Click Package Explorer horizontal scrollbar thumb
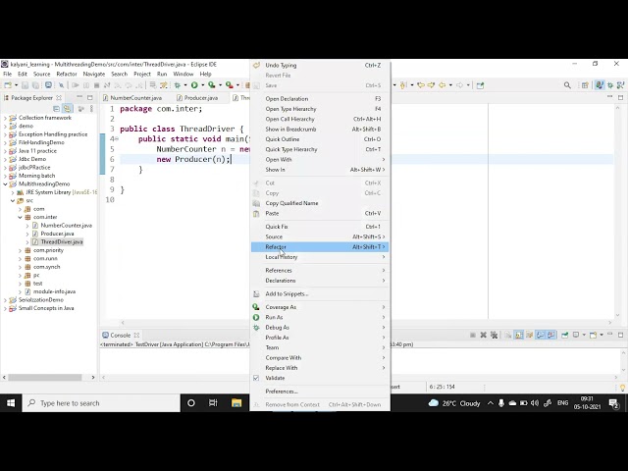Viewport: 628px width, 471px height. click(x=45, y=377)
